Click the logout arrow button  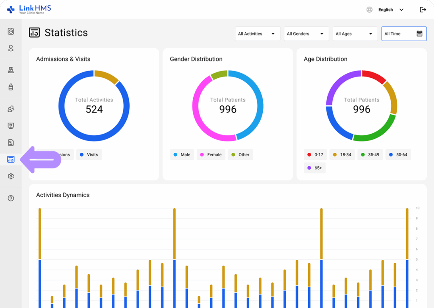423,9
